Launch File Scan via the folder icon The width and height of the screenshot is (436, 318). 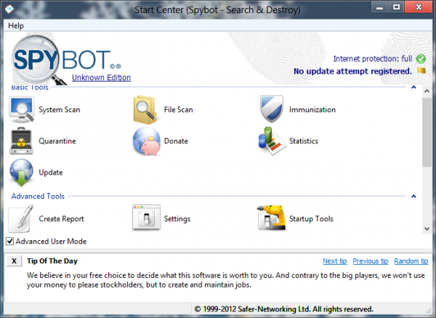coord(146,110)
